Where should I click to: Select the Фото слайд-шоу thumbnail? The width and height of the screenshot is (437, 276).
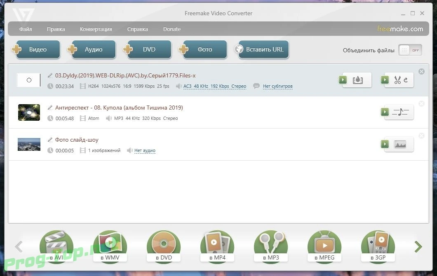click(x=29, y=144)
